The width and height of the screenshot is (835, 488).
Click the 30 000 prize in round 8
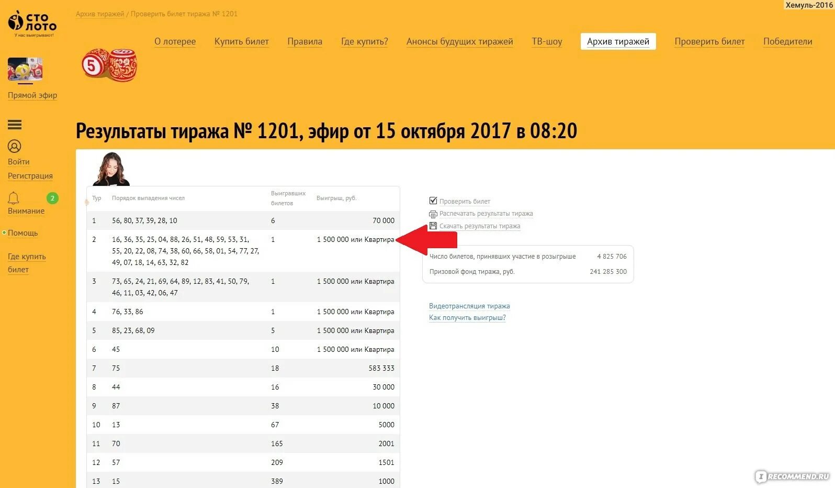(383, 387)
